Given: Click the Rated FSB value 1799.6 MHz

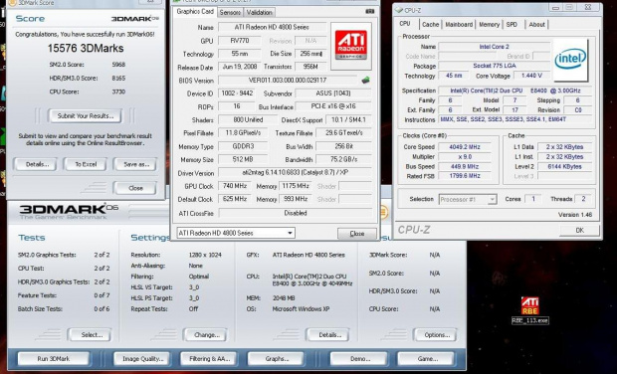Looking at the screenshot, I should coord(465,176).
